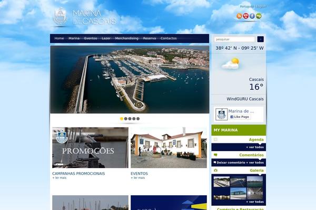316x210 pixels.
Task: Click the Galeria camera icon
Action: (215, 170)
